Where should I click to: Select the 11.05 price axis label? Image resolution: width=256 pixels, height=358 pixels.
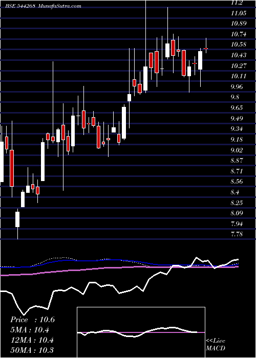tap(239, 13)
